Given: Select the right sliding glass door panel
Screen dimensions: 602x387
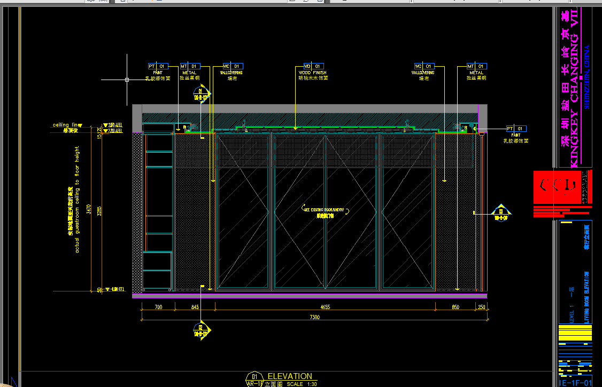Looking at the screenshot, I should point(407,211).
